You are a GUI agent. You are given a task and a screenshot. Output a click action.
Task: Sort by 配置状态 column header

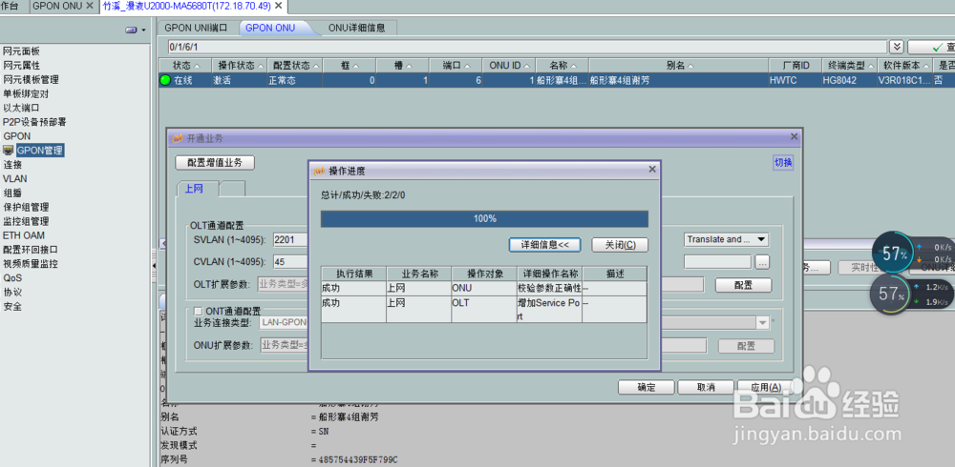294,65
